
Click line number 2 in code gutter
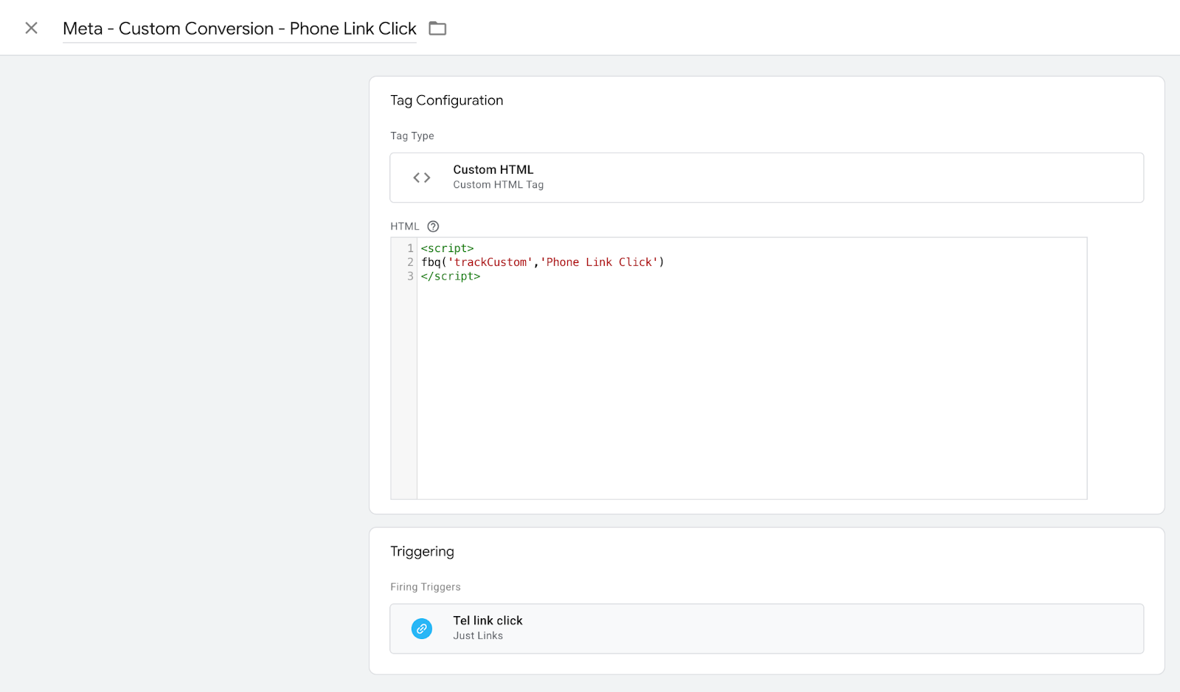coord(410,262)
